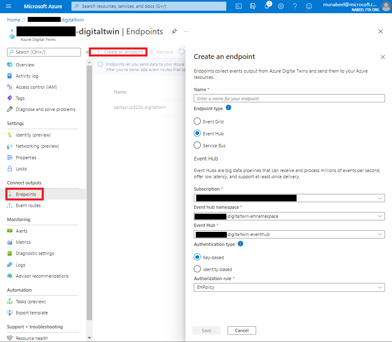Click the Export template icon
This screenshot has height=342, width=392.
(x=10, y=313)
